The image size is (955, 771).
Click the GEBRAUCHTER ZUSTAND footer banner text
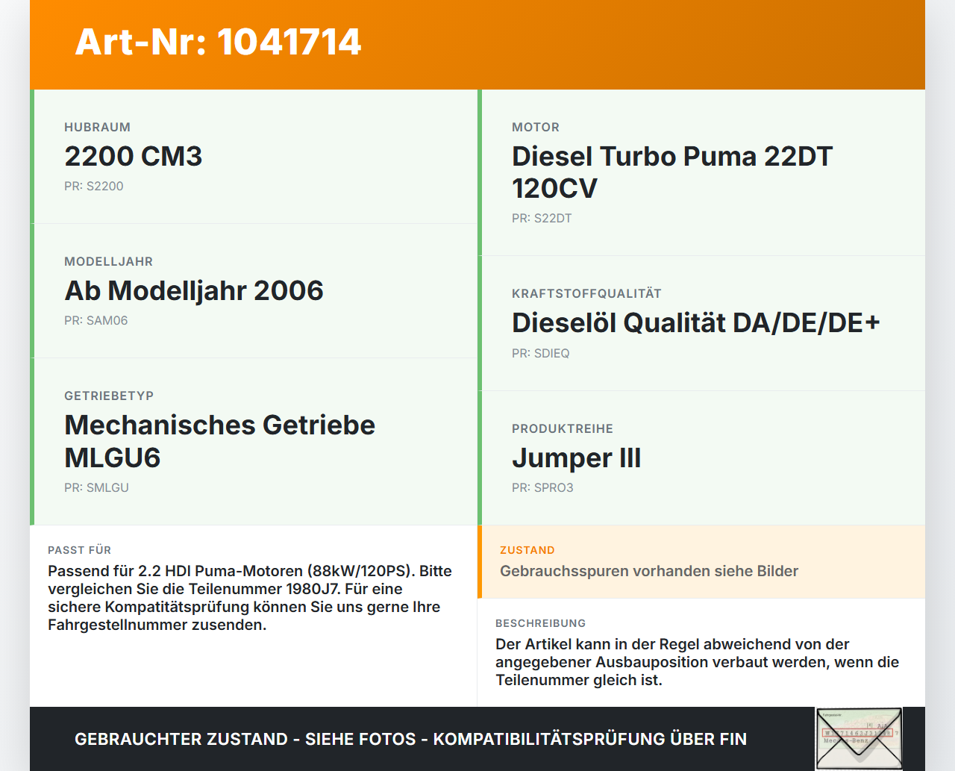tap(410, 739)
